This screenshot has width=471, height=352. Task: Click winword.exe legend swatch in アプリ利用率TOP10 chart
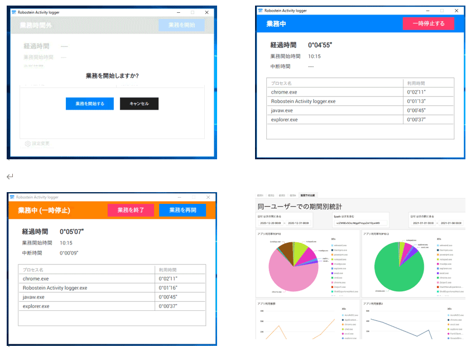(x=332, y=245)
